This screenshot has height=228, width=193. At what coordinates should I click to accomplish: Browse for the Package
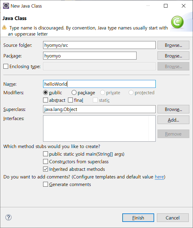173,56
